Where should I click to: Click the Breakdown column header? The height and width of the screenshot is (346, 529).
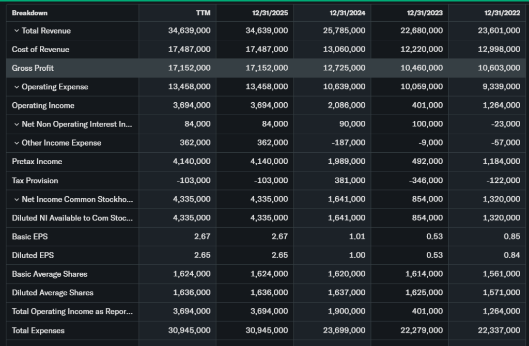(x=29, y=13)
